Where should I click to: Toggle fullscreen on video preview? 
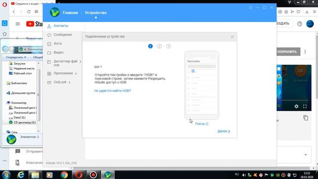tap(305, 106)
